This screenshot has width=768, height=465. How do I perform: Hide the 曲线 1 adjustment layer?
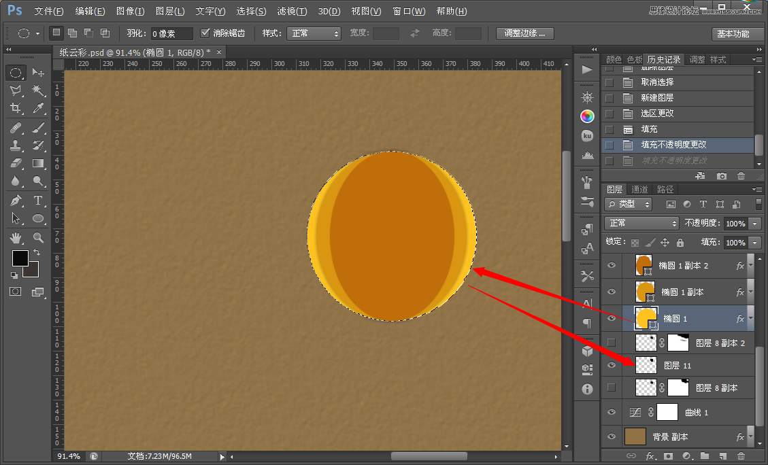[612, 412]
